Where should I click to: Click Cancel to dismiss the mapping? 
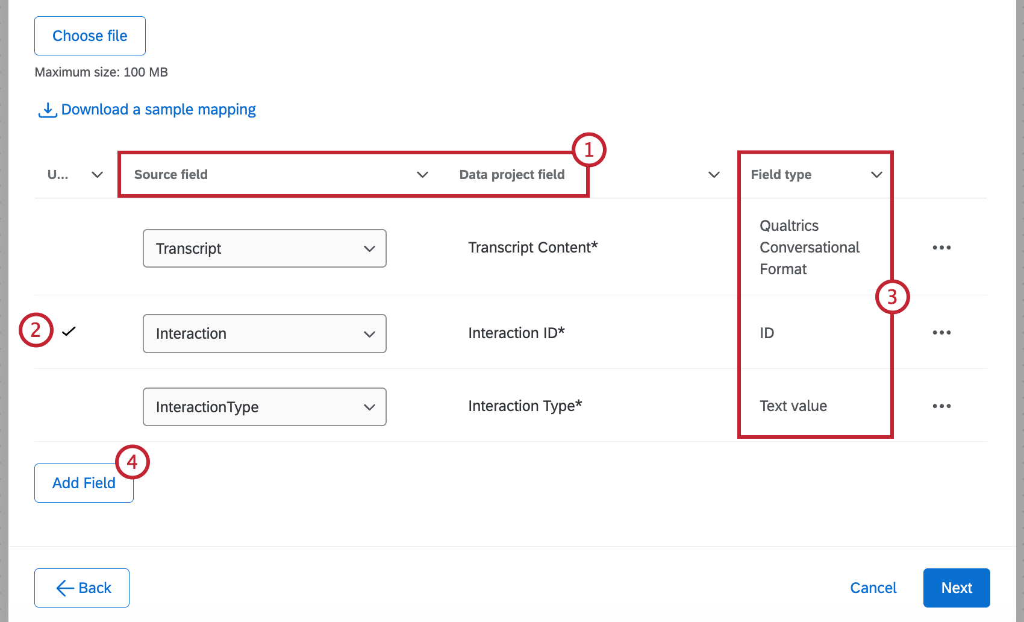[873, 588]
